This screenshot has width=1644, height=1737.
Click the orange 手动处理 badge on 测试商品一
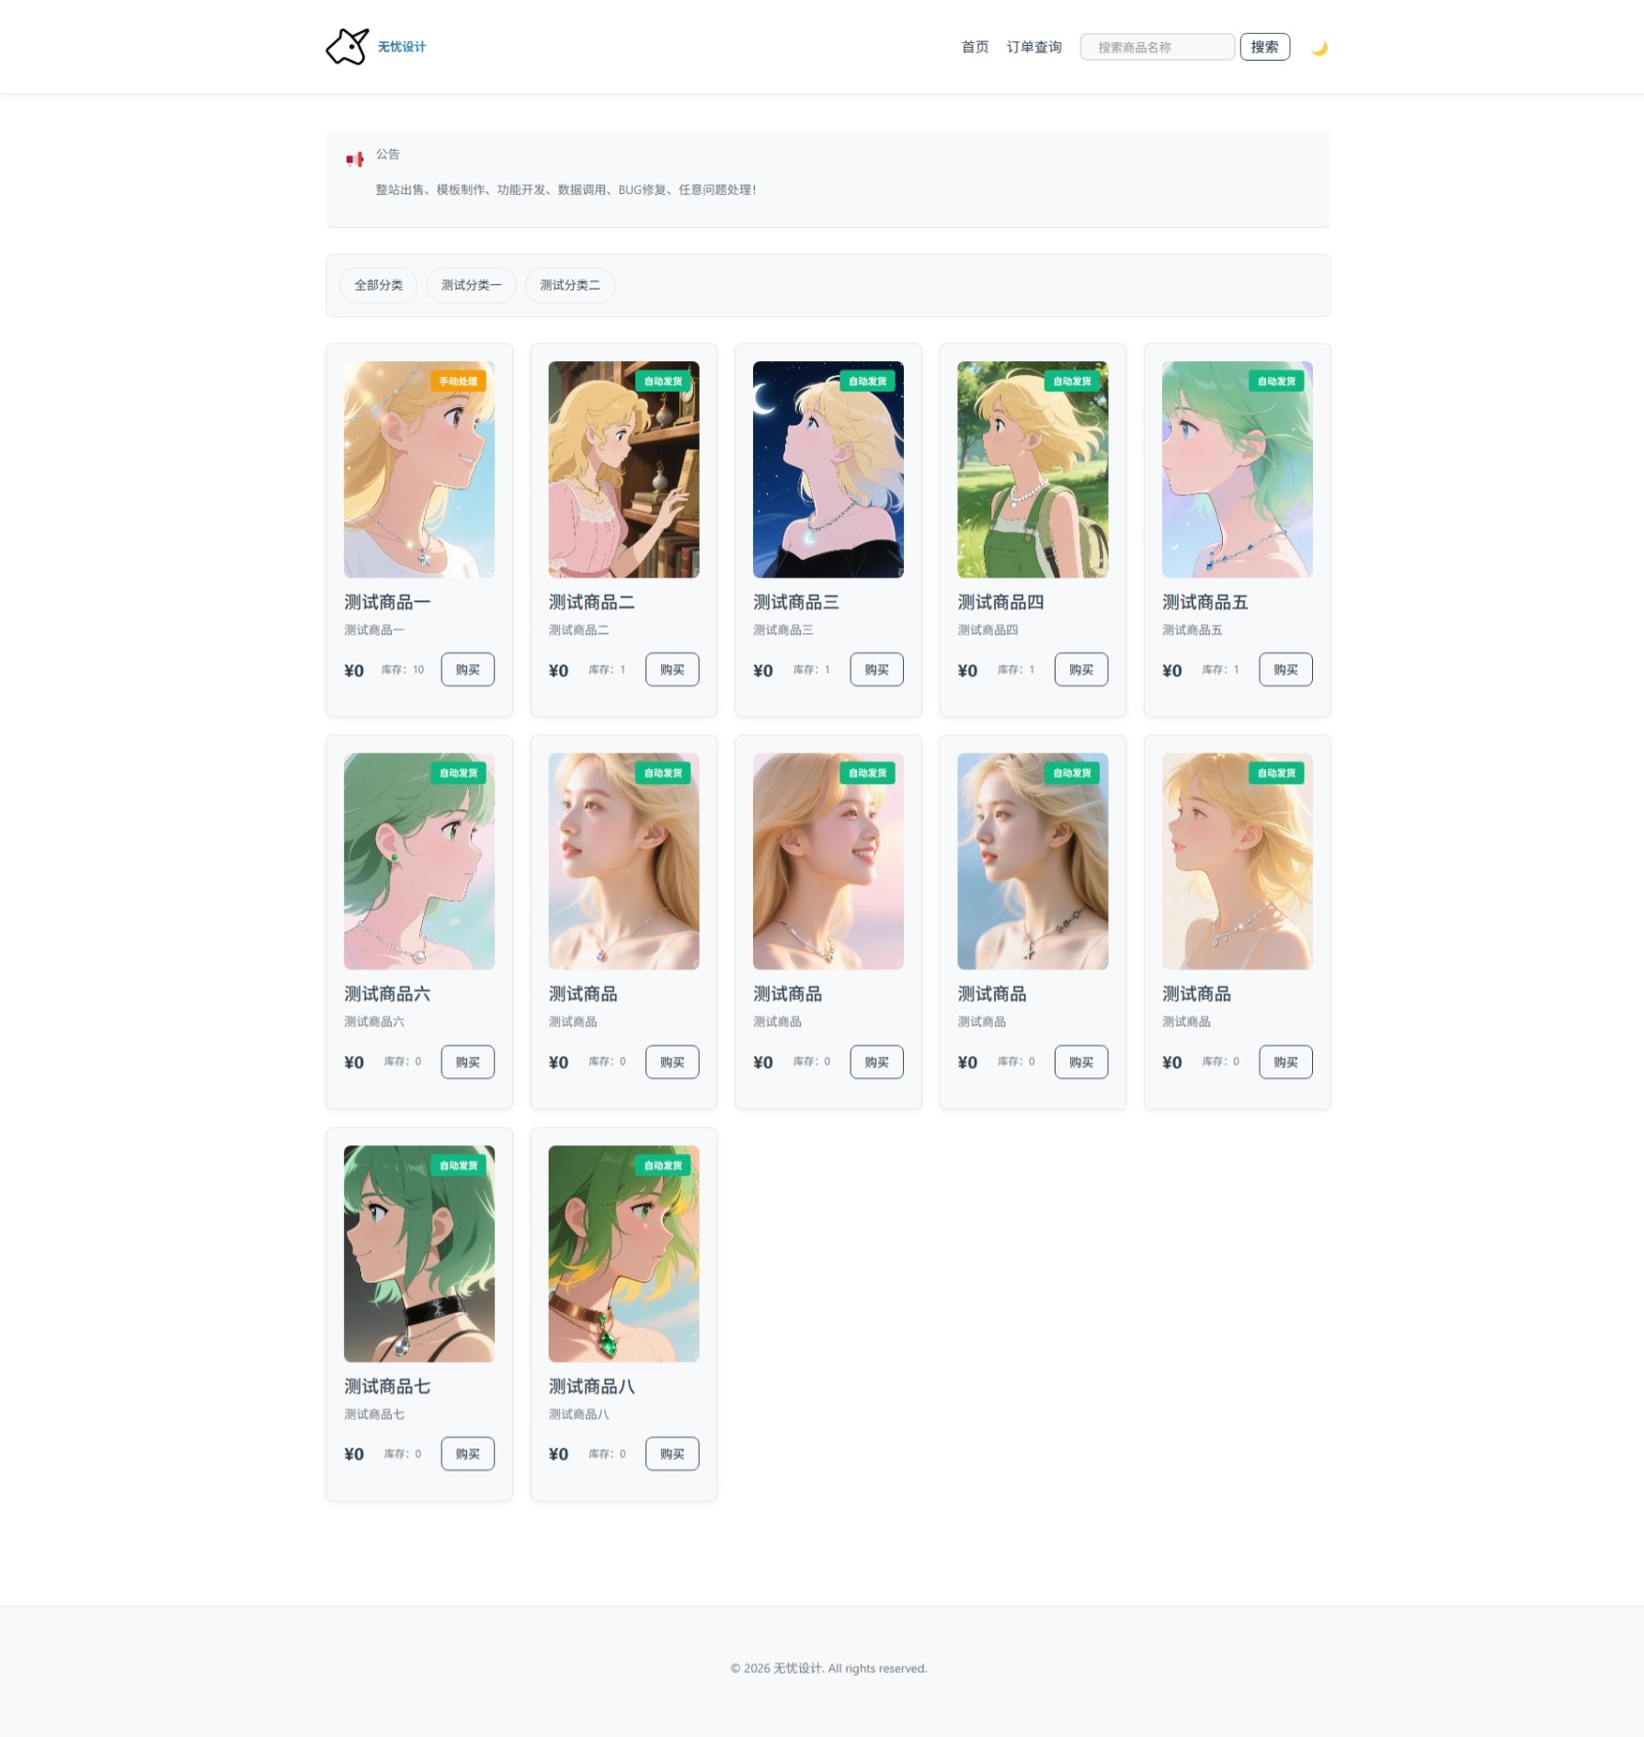pyautogui.click(x=458, y=381)
